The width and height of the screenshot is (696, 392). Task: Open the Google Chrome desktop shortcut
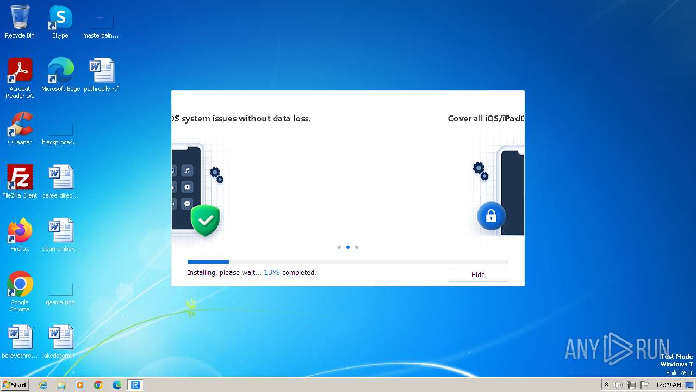20,292
